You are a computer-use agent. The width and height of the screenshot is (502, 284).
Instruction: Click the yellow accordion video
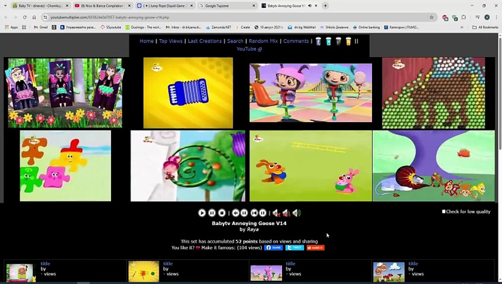188,93
